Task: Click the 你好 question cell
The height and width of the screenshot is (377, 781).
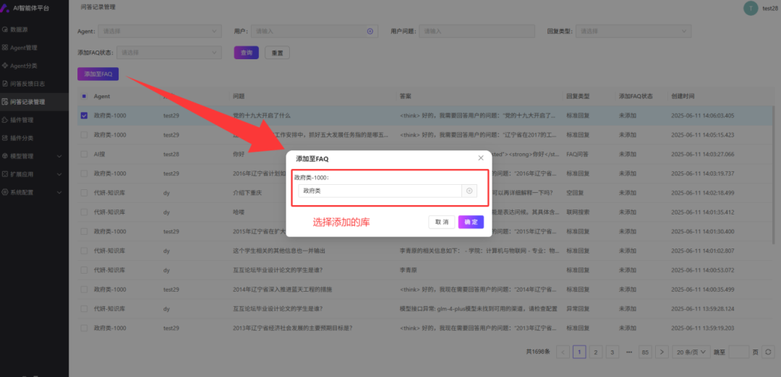Action: pos(239,154)
